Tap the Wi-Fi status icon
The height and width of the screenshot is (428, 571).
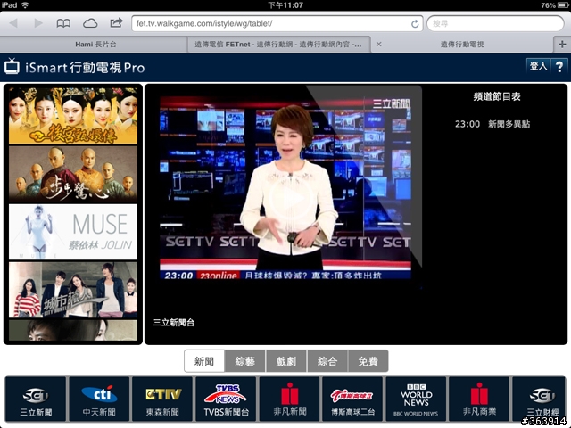(26, 5)
